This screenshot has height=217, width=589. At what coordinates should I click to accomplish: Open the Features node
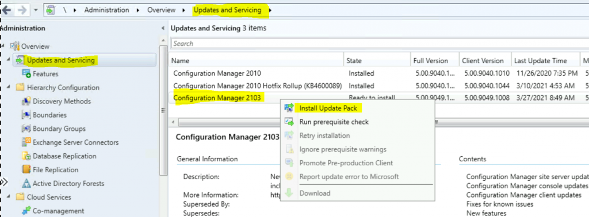tap(45, 74)
